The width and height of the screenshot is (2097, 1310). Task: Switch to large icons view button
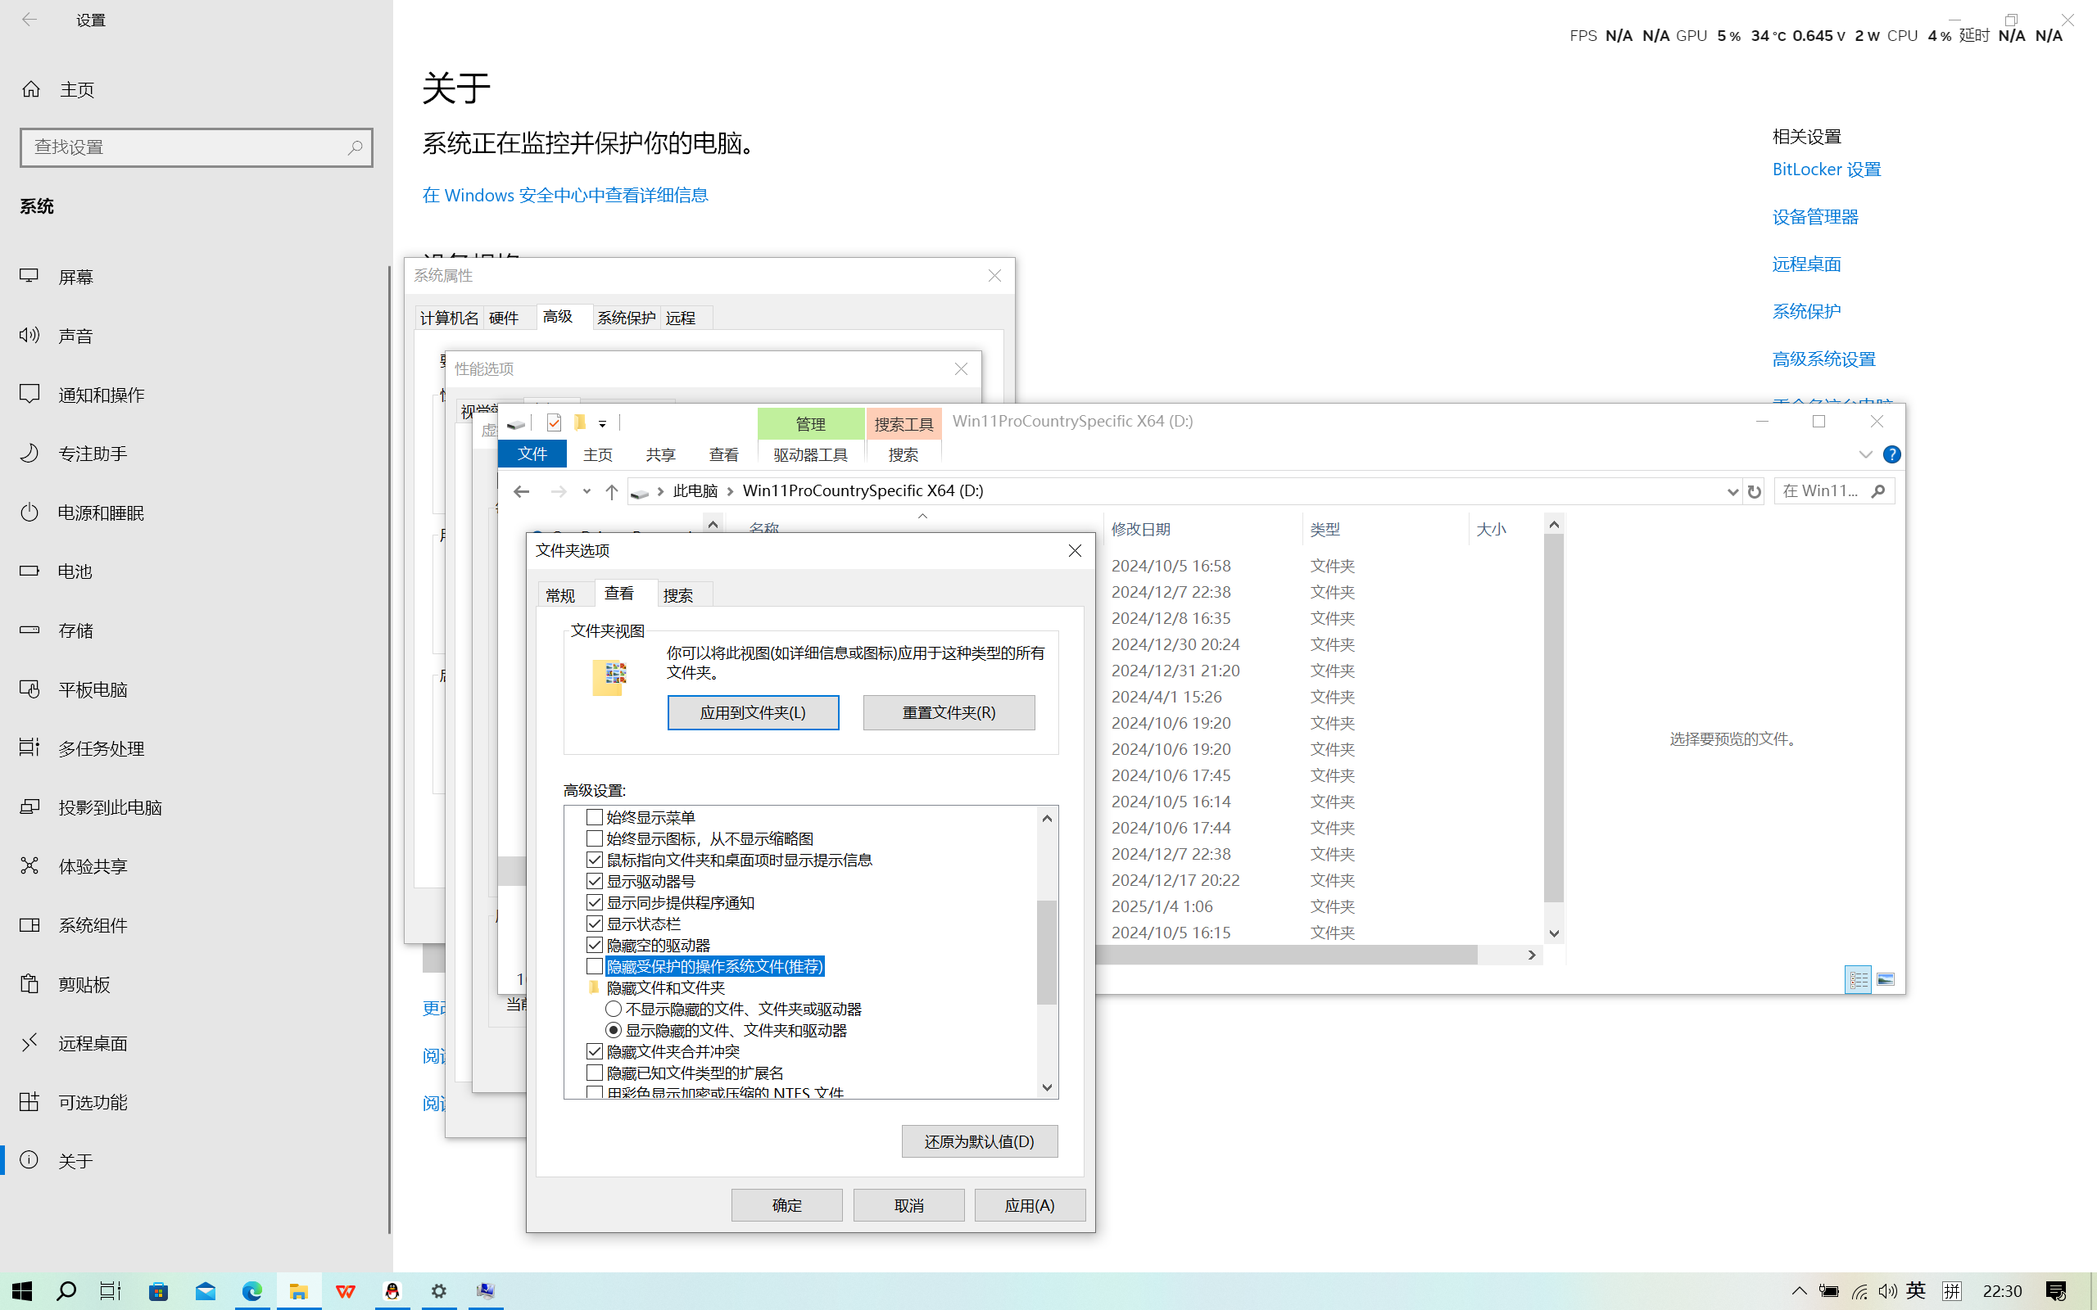pos(1885,980)
